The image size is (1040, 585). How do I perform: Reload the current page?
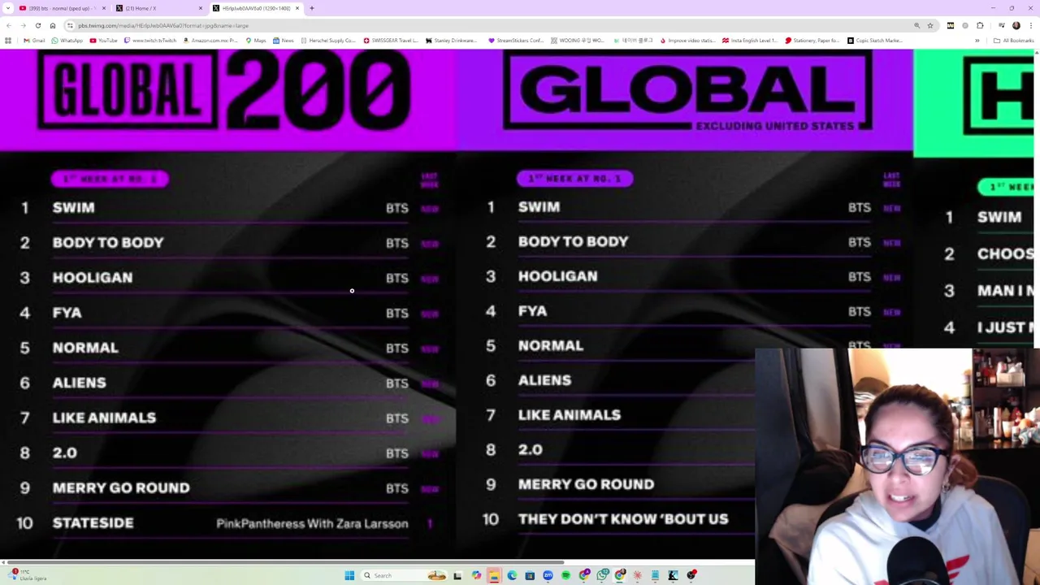(38, 25)
